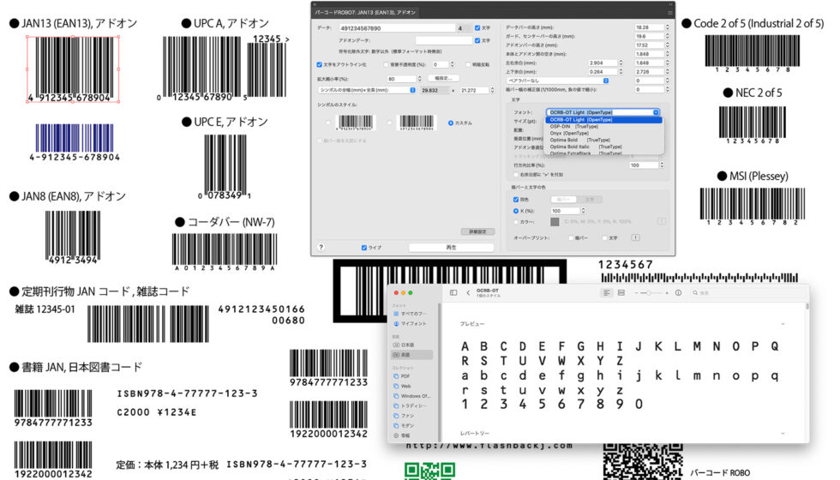Image resolution: width=840 pixels, height=480 pixels.
Task: Toggle the Font Book sidebar icon
Action: point(453,292)
